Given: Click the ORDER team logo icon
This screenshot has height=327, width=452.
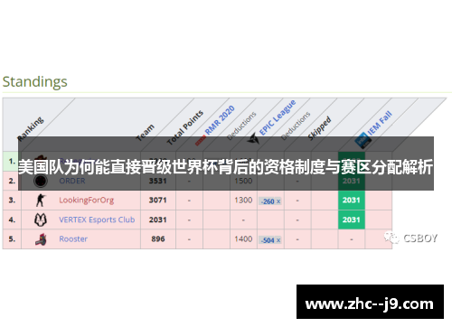Looking at the screenshot, I should point(41,181).
